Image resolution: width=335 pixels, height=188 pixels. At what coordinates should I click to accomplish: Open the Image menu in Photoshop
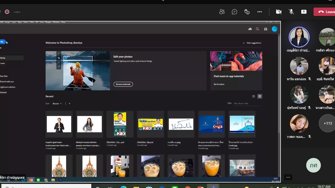7,22
